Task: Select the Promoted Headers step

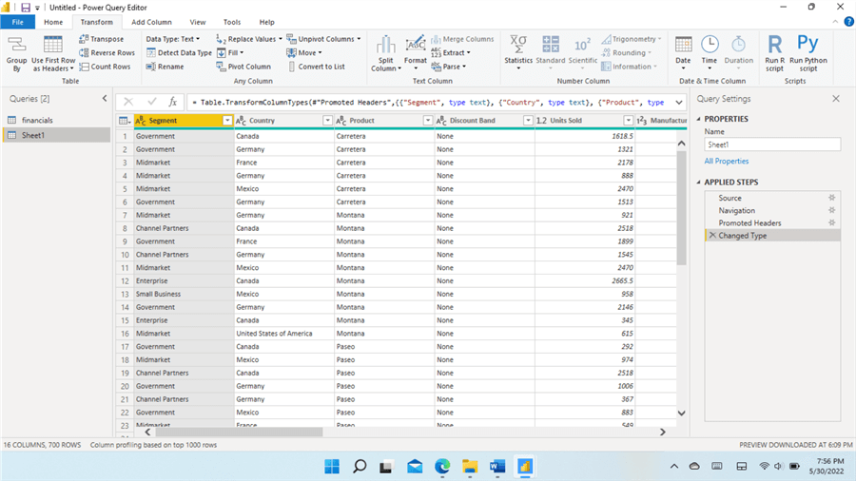Action: [x=772, y=223]
